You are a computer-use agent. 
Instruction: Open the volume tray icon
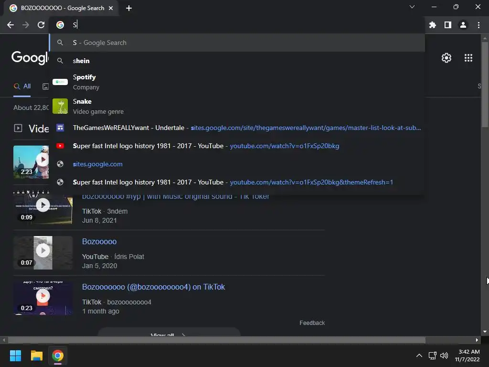pos(444,356)
